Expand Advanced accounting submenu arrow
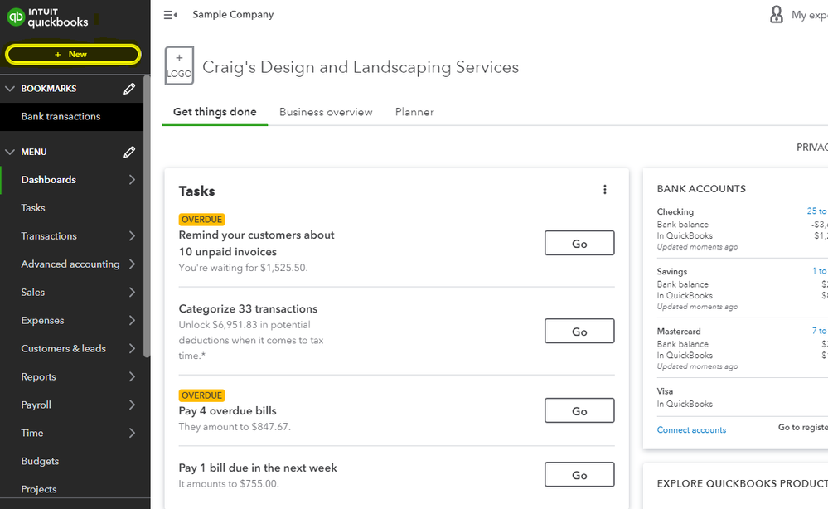The width and height of the screenshot is (828, 509). [132, 264]
